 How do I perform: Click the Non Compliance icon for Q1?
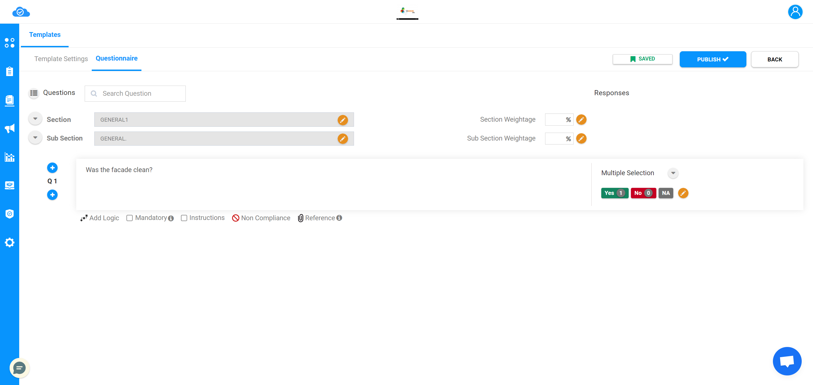click(235, 218)
